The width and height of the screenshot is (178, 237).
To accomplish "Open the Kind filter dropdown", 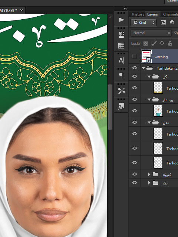I will [144, 23].
